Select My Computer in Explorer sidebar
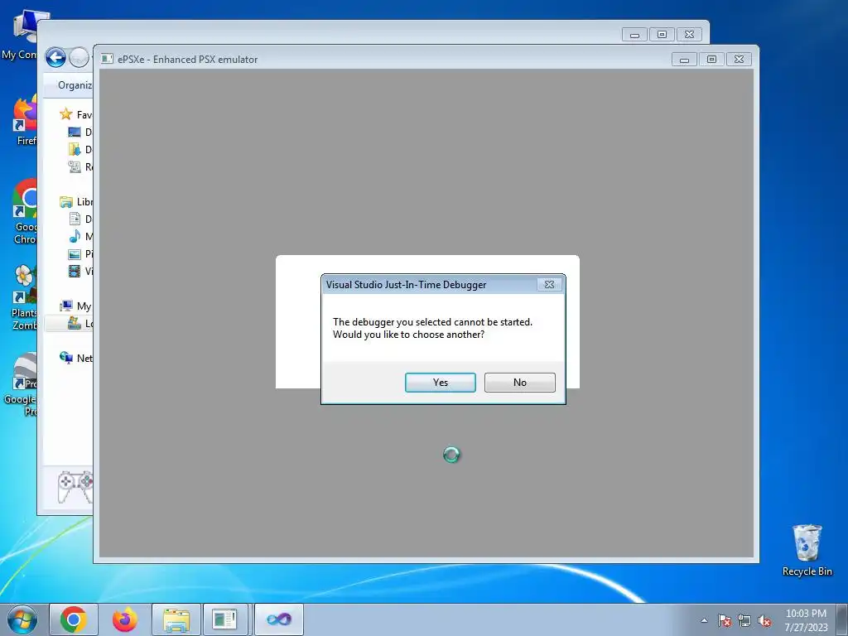Image resolution: width=848 pixels, height=636 pixels. click(x=75, y=306)
